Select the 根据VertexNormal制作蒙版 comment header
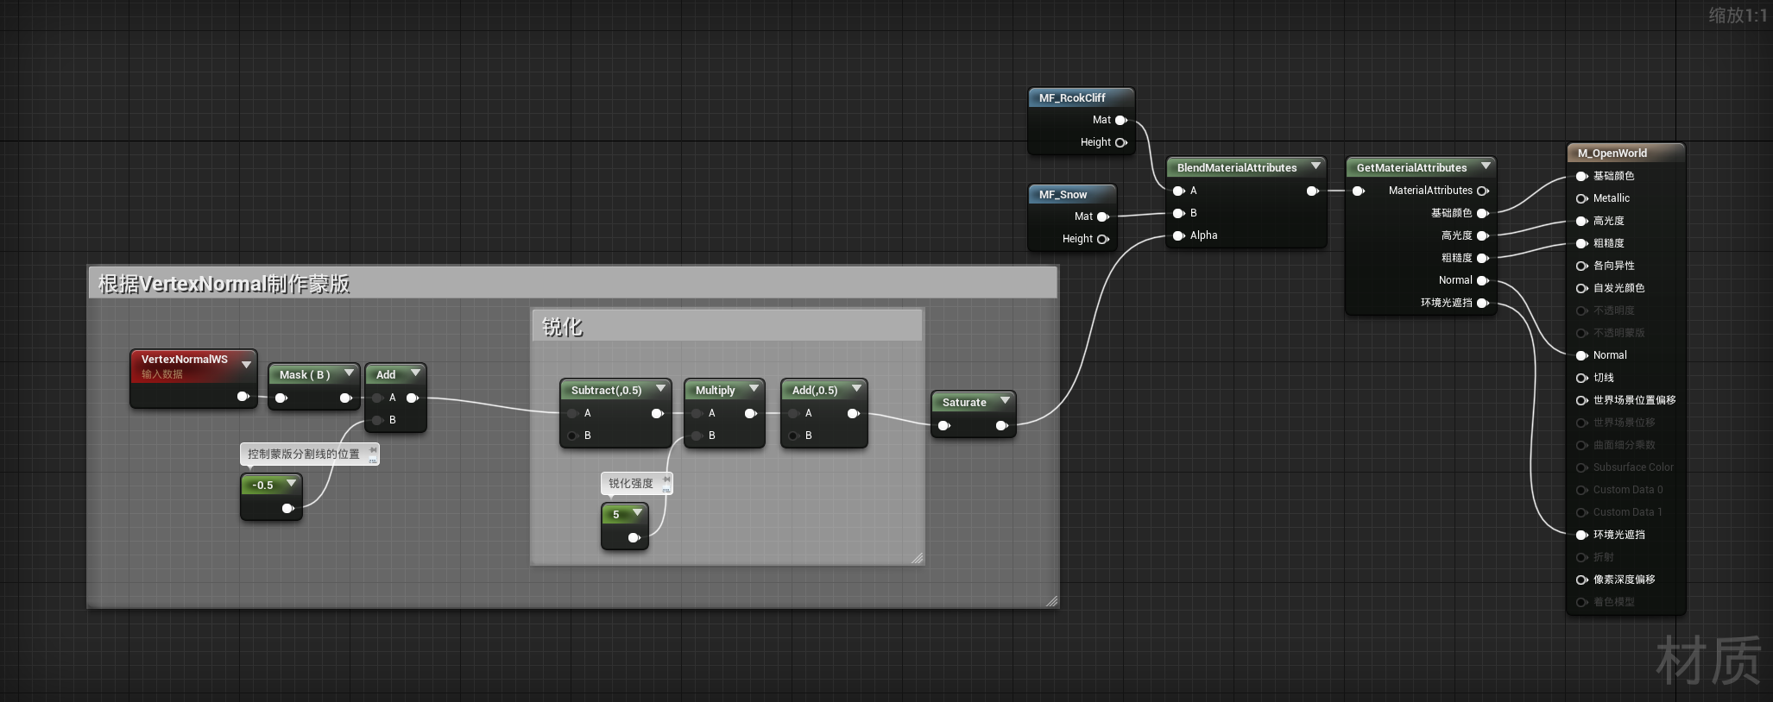This screenshot has height=702, width=1773. point(573,283)
